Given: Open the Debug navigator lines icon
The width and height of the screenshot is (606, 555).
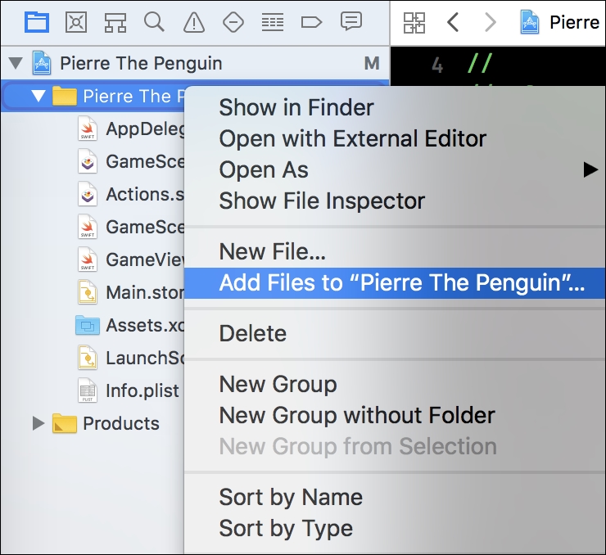Looking at the screenshot, I should pyautogui.click(x=273, y=22).
